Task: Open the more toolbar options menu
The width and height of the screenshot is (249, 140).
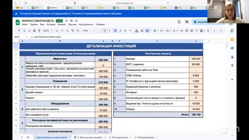Action: 214,31
